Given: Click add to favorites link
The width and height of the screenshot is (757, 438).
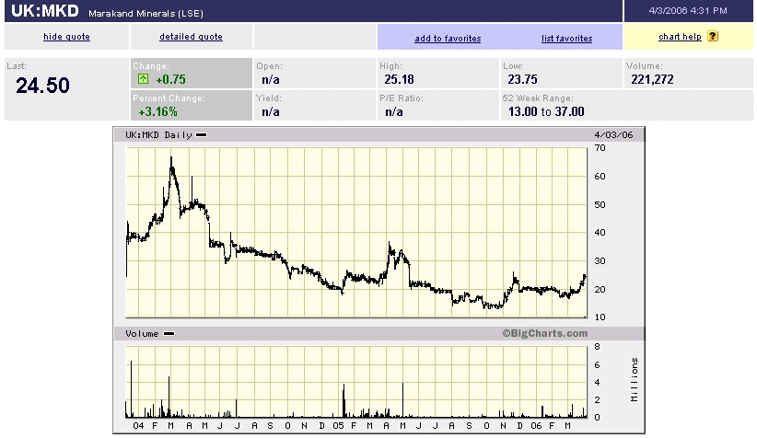Looking at the screenshot, I should 448,39.
